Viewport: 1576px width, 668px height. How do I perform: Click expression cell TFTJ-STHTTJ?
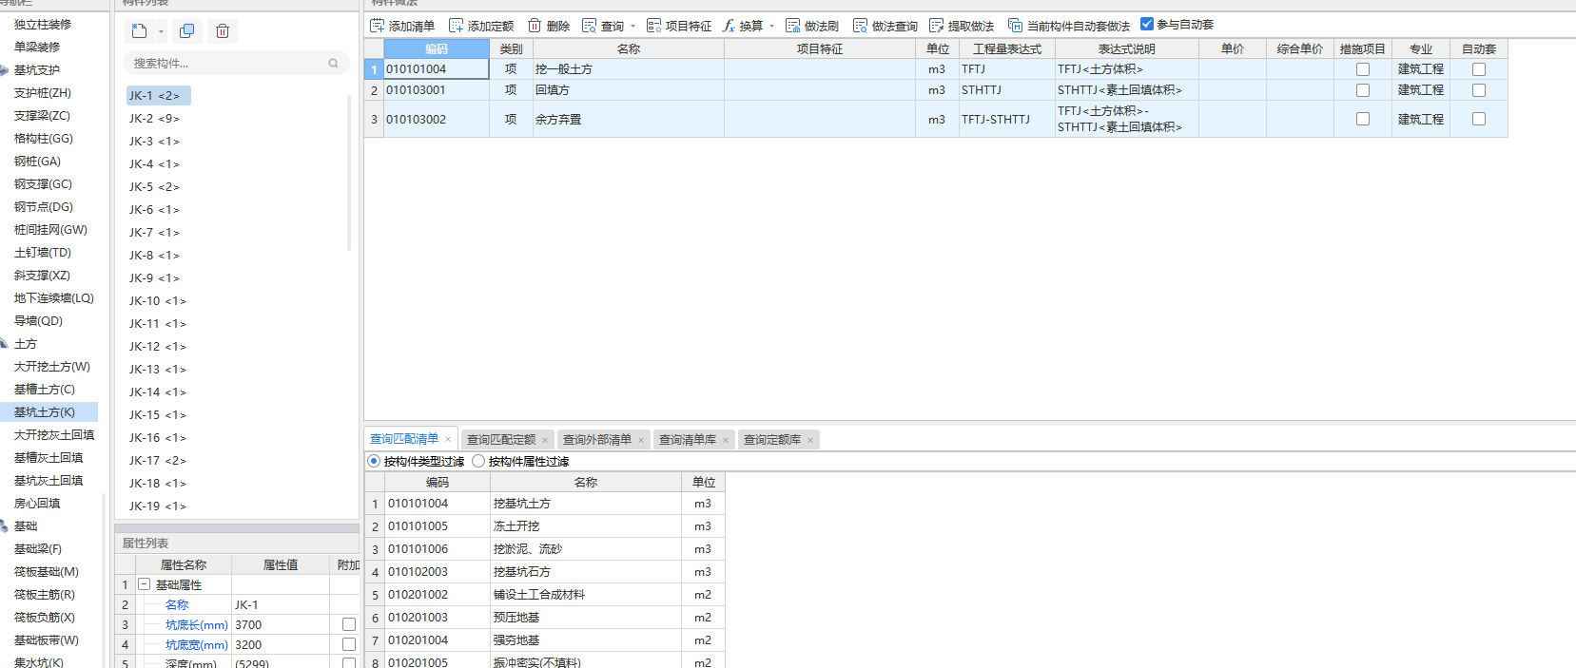(1006, 120)
